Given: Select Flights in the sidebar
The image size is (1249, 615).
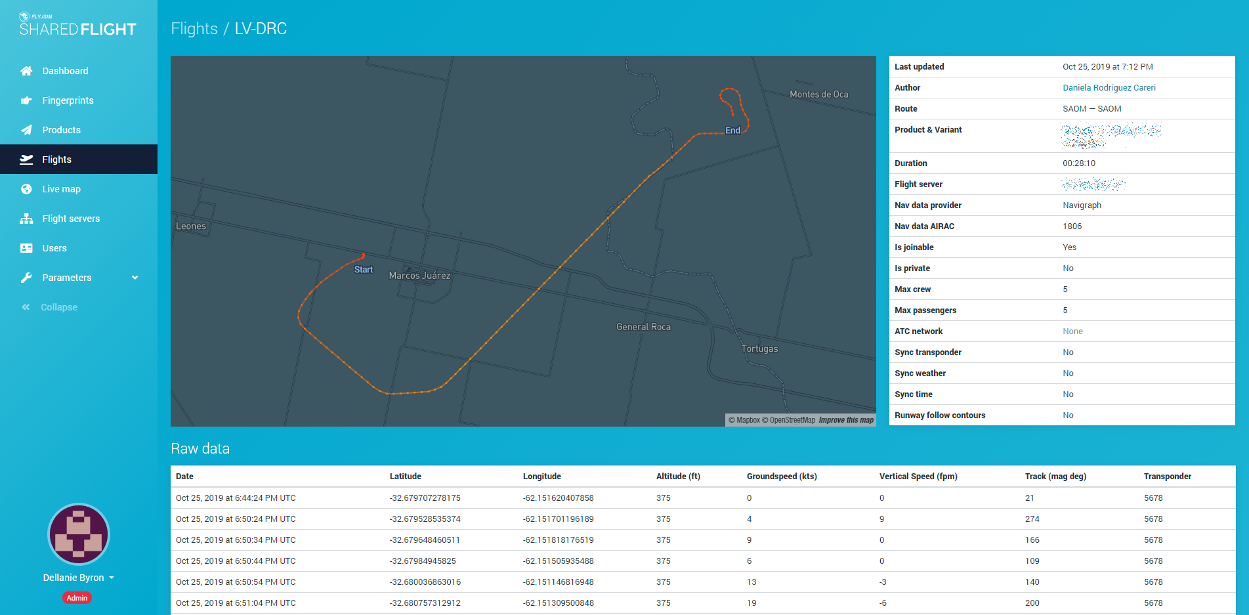Looking at the screenshot, I should (x=79, y=159).
